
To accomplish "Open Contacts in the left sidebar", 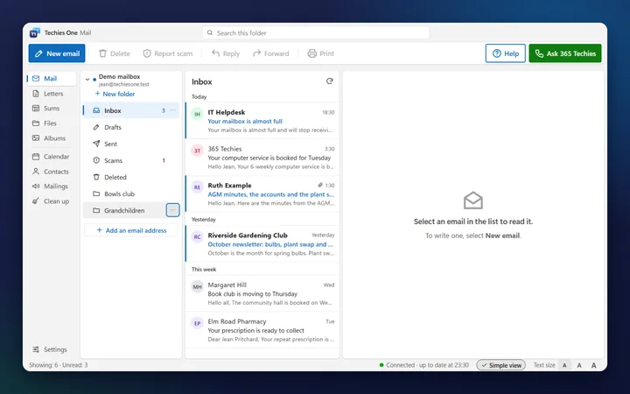I will click(x=52, y=172).
